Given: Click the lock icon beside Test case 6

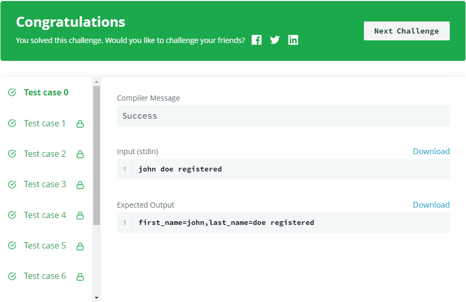Looking at the screenshot, I should coord(80,277).
